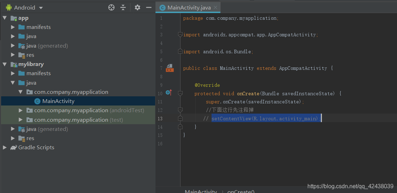Click the manifests folder icon under app

22,27
